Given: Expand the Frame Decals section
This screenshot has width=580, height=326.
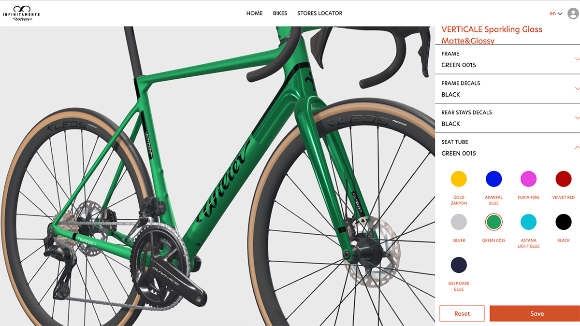Looking at the screenshot, I should click(x=507, y=89).
